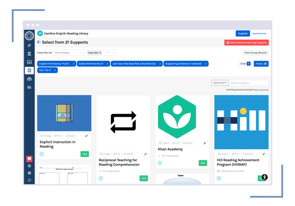Click the back arrow beside Select from 21 Supports
The width and height of the screenshot is (295, 206).
click(x=39, y=42)
